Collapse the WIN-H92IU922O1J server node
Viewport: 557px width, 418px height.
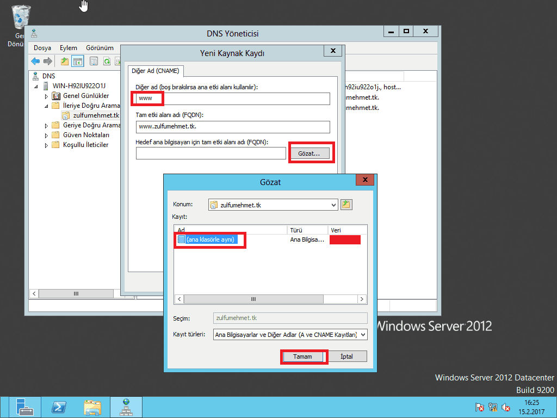(x=36, y=87)
